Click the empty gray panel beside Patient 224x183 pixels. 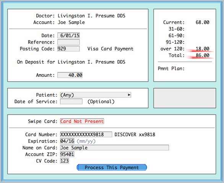tap(185, 98)
